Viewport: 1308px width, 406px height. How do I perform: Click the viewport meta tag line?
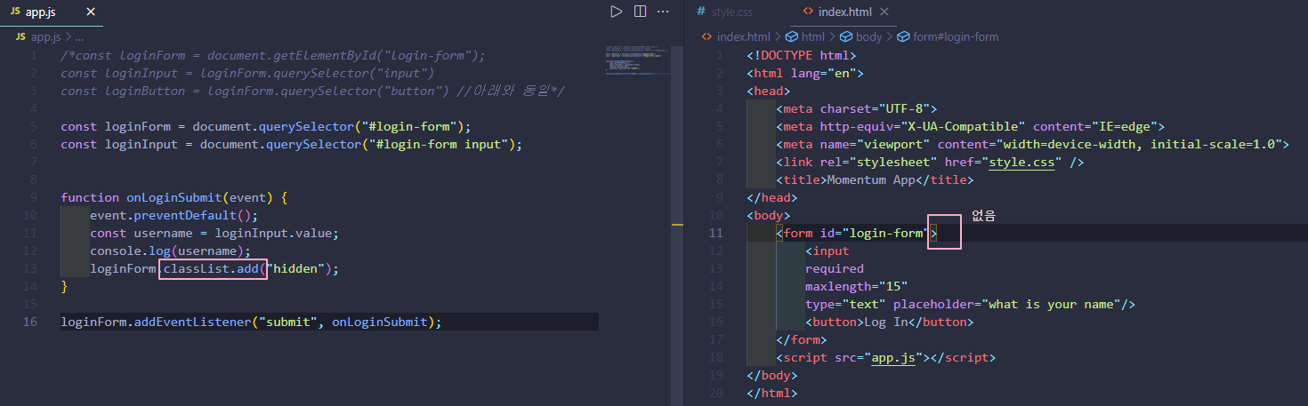(x=1032, y=144)
